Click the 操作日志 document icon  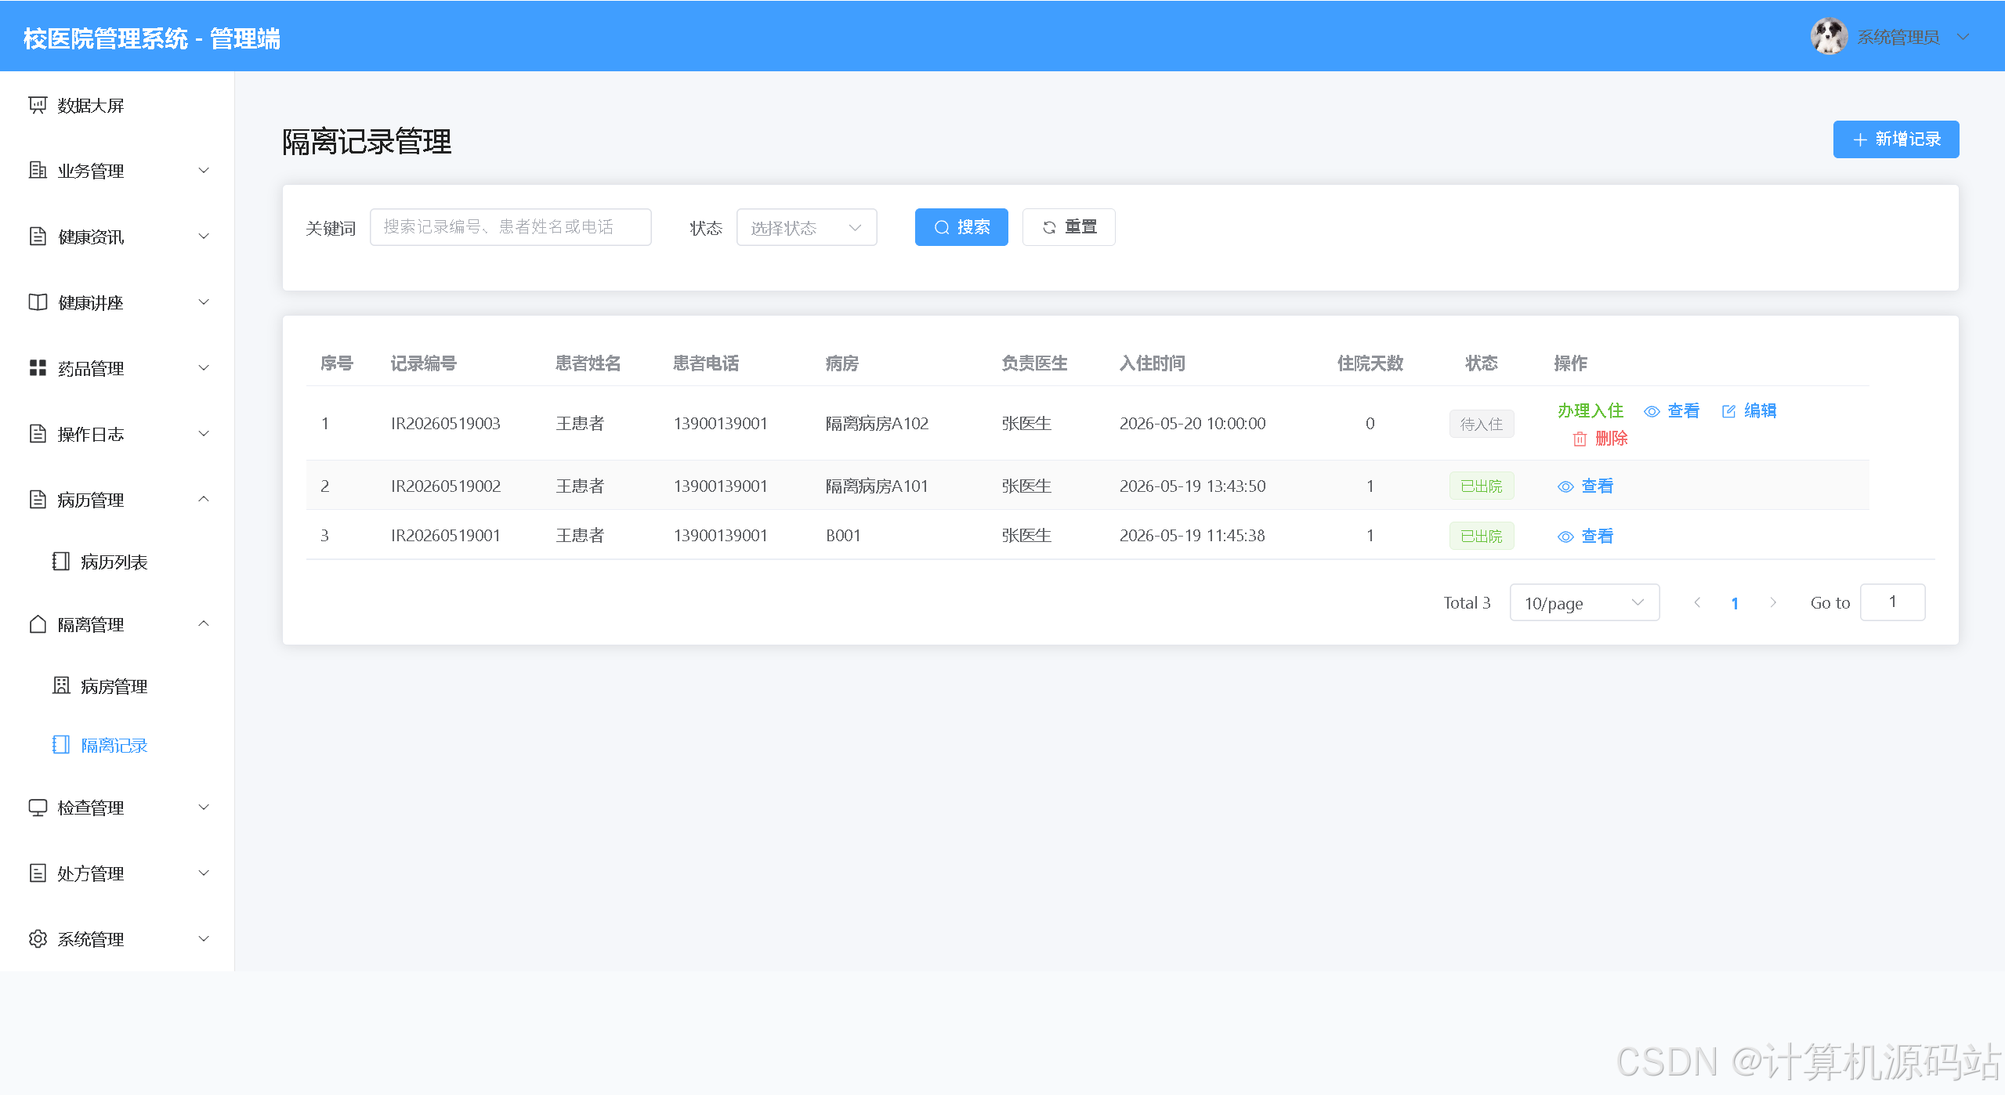coord(38,433)
